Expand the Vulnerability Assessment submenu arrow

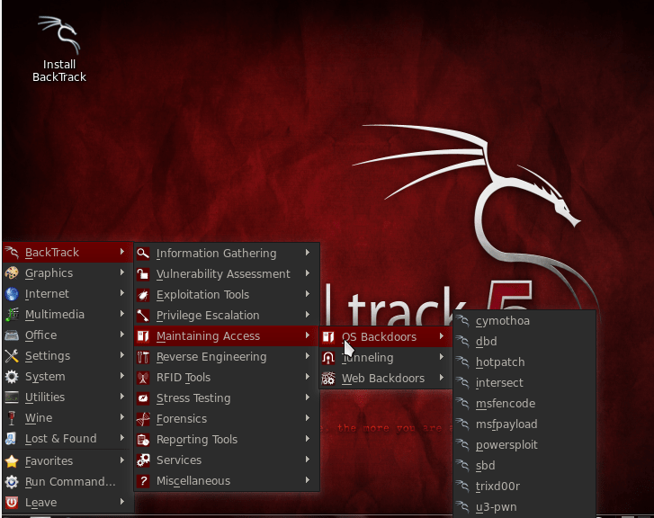(308, 273)
